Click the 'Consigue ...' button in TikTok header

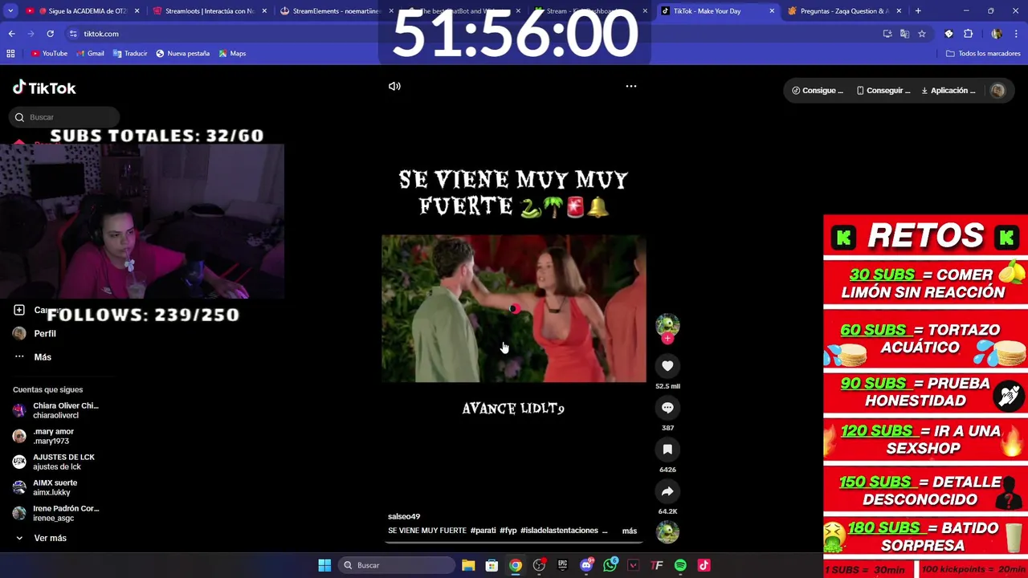[818, 91]
